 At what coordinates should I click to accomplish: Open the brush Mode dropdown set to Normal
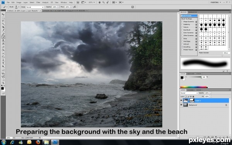tap(35, 7)
